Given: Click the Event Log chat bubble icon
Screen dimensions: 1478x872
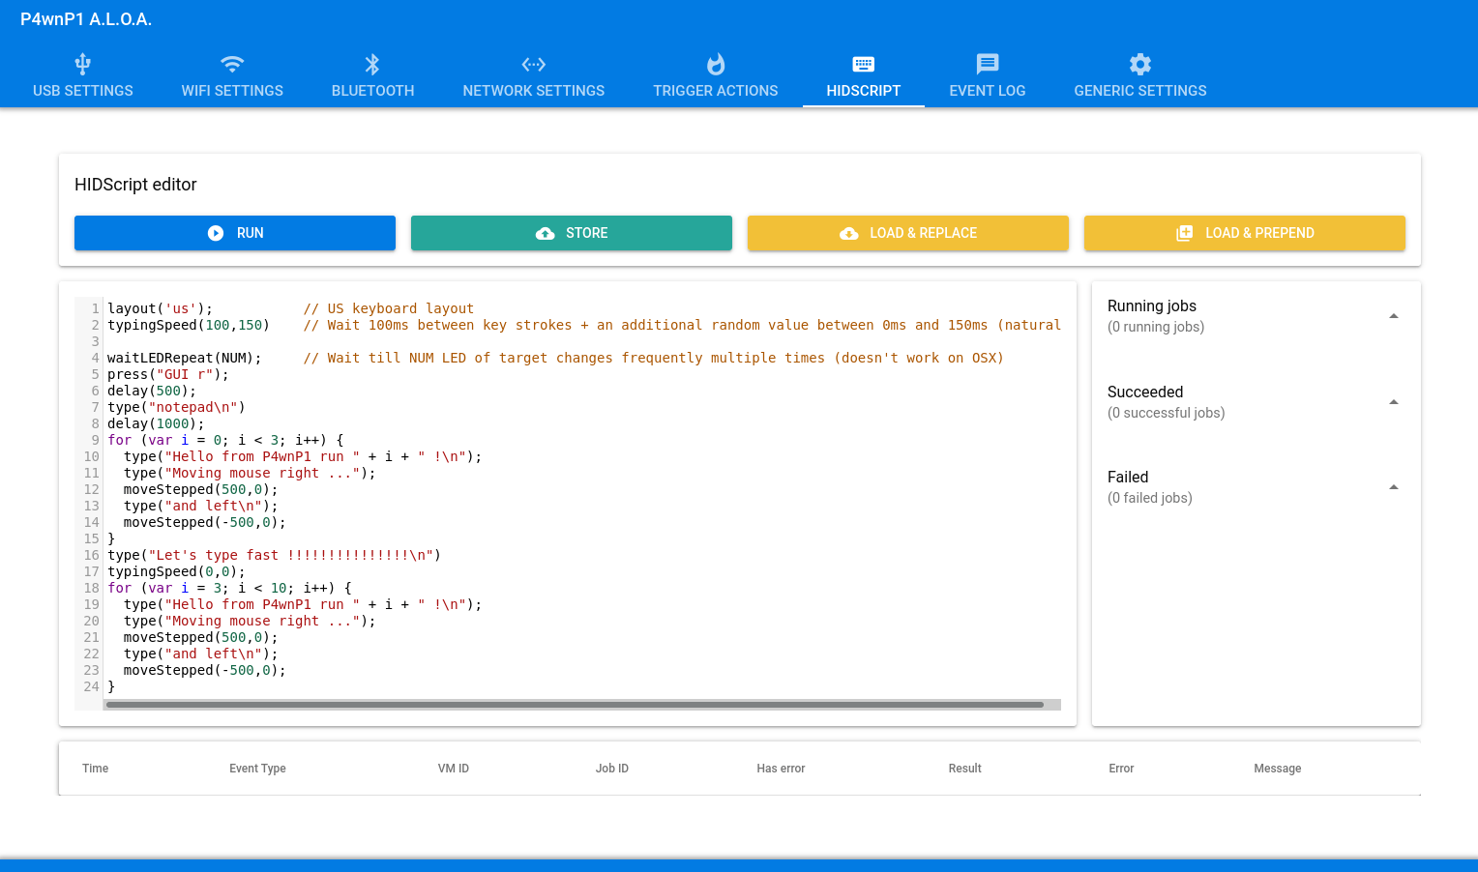Looking at the screenshot, I should pos(987,65).
